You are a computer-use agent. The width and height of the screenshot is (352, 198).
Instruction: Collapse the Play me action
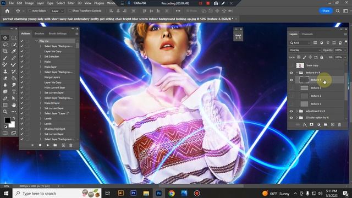(37, 41)
